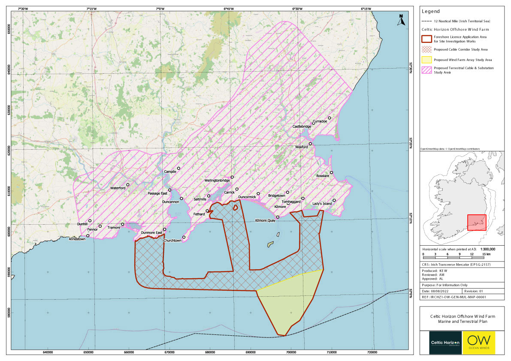Click the Tramore location marker
The height and width of the screenshot is (361, 511).
click(122, 224)
